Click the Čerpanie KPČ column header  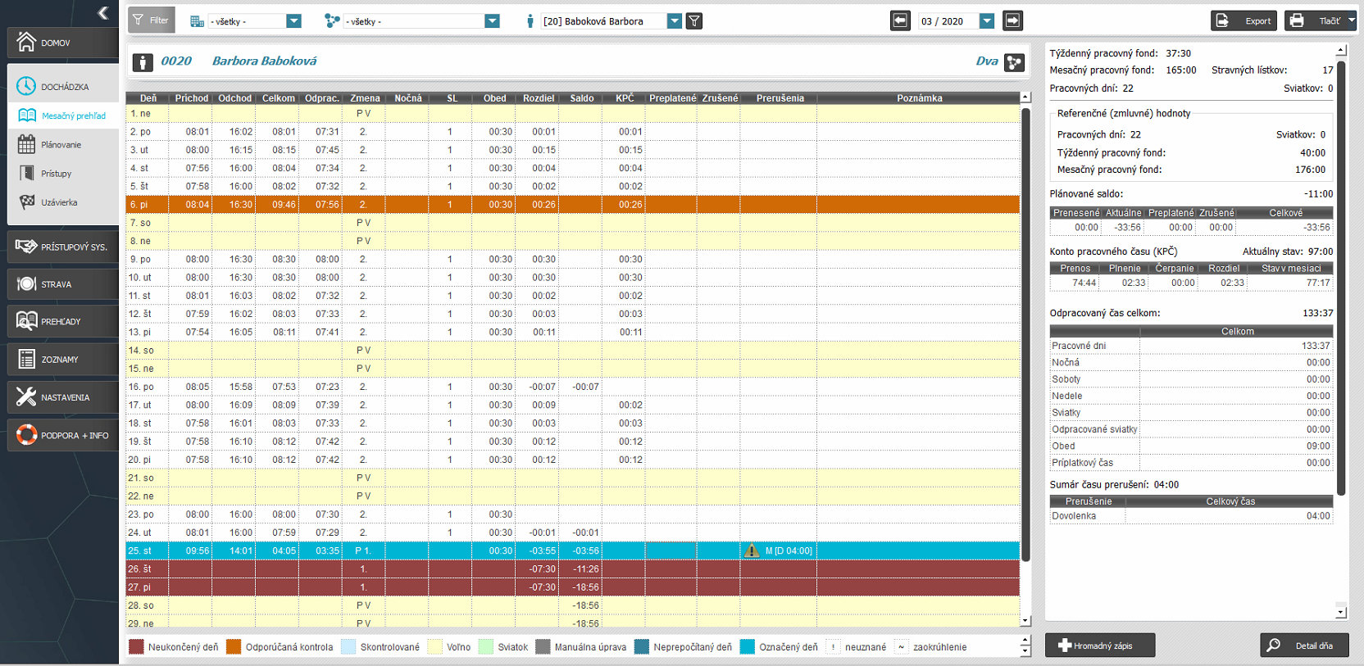(x=1174, y=269)
